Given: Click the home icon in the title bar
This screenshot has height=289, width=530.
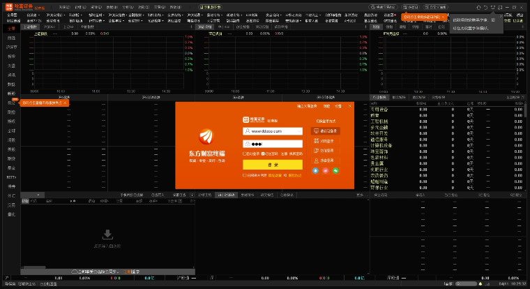Looking at the screenshot, I should pyautogui.click(x=478, y=7).
